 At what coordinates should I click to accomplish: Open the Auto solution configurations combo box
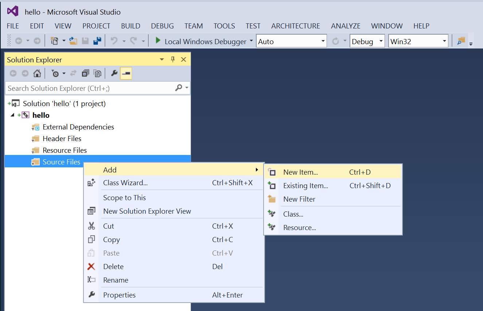(x=292, y=41)
